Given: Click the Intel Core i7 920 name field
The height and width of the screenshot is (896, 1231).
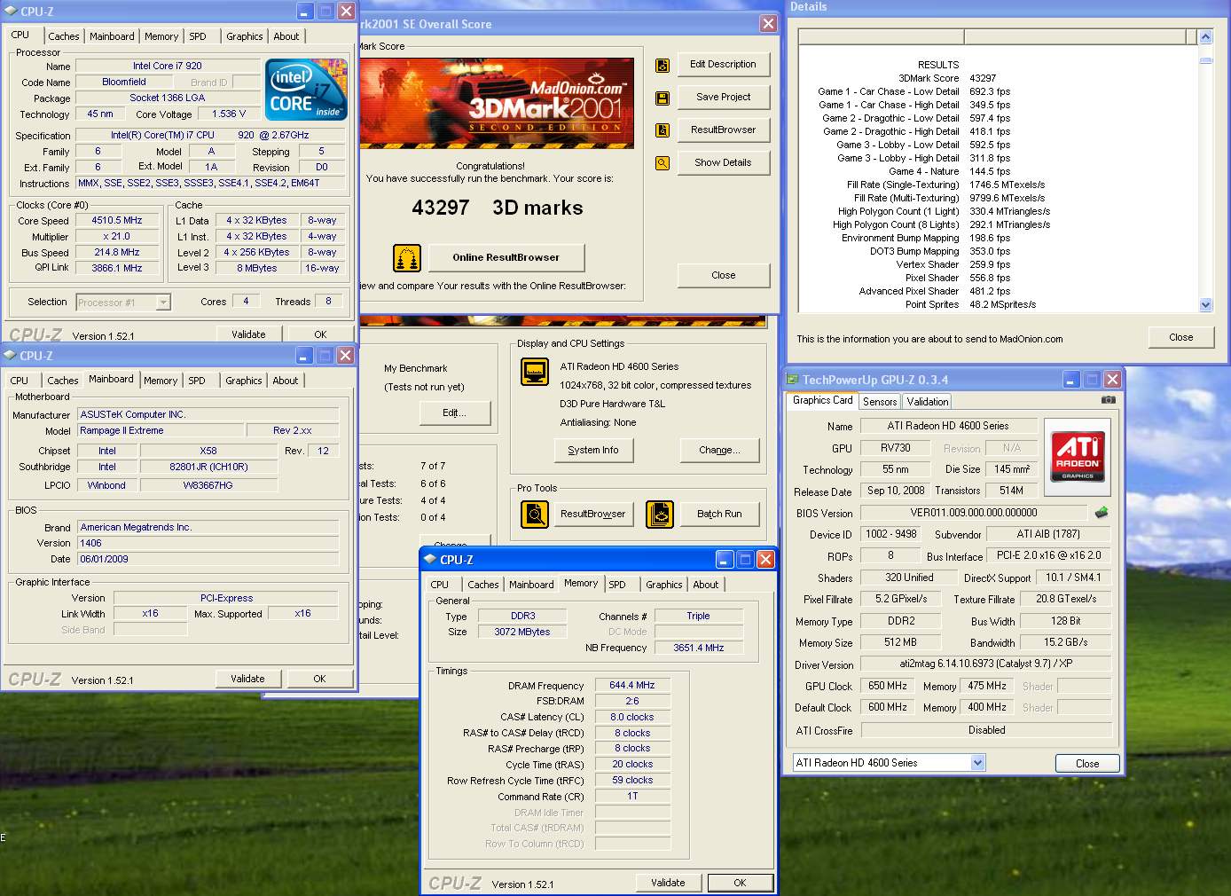Looking at the screenshot, I should point(168,67).
